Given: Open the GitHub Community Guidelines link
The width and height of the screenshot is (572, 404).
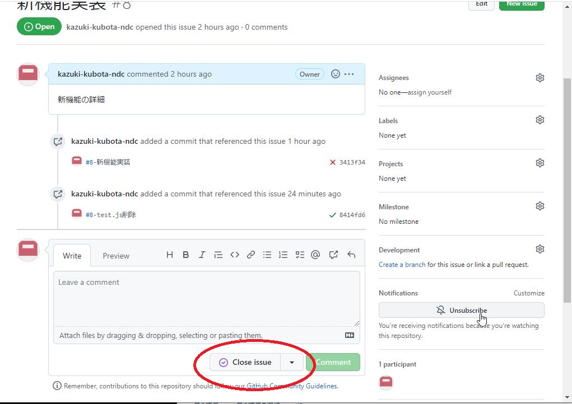Looking at the screenshot, I should [293, 386].
